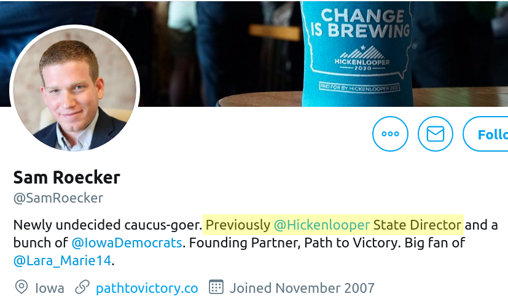Open the three-dot more options menu
Viewport: 508px width, 307px height.
[390, 134]
